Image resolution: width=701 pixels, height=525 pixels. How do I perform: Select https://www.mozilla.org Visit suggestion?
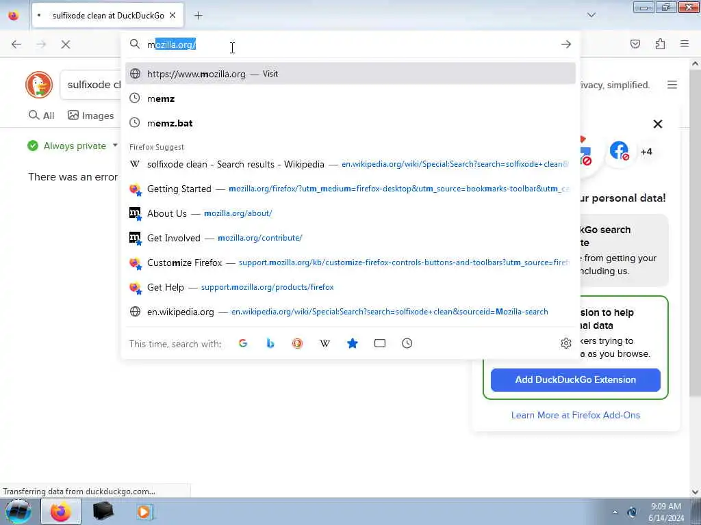350,74
